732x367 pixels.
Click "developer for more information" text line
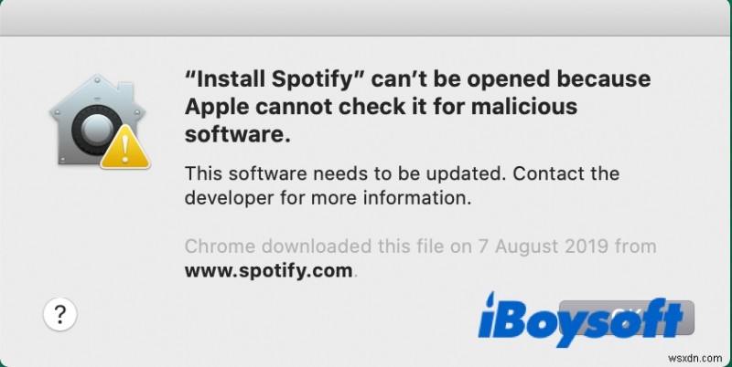pyautogui.click(x=328, y=196)
